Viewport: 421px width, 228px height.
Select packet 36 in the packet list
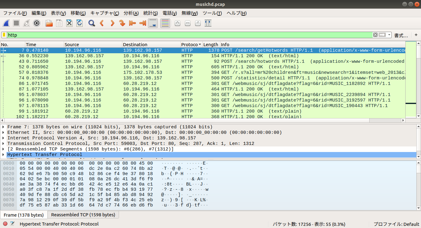coord(203,56)
